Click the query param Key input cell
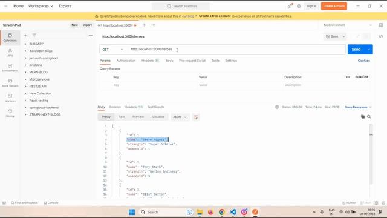The height and width of the screenshot is (218, 387). [x=154, y=85]
